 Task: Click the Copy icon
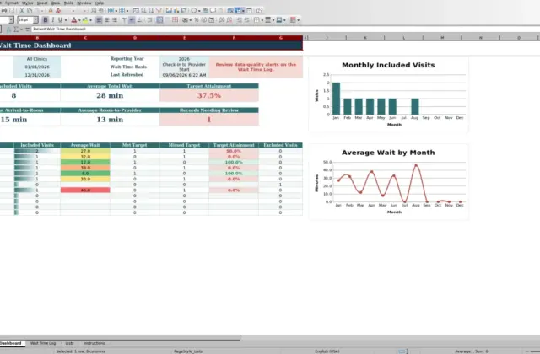pyautogui.click(x=30, y=11)
